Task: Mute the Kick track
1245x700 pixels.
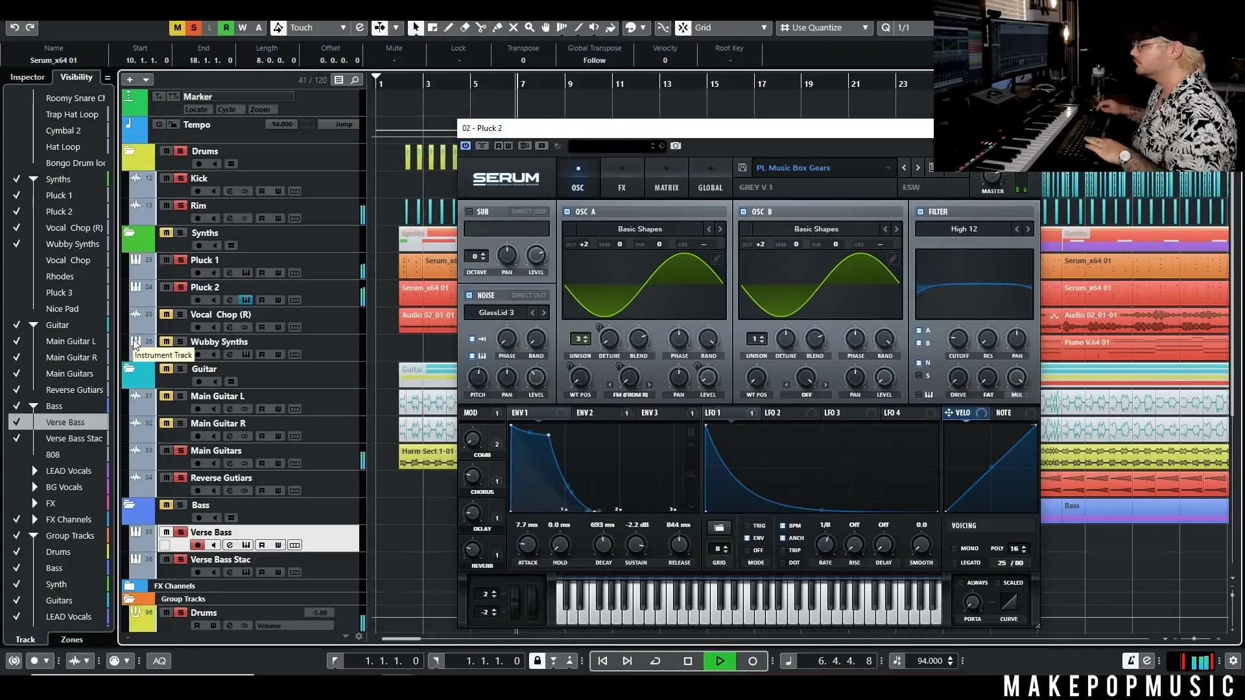Action: [167, 178]
